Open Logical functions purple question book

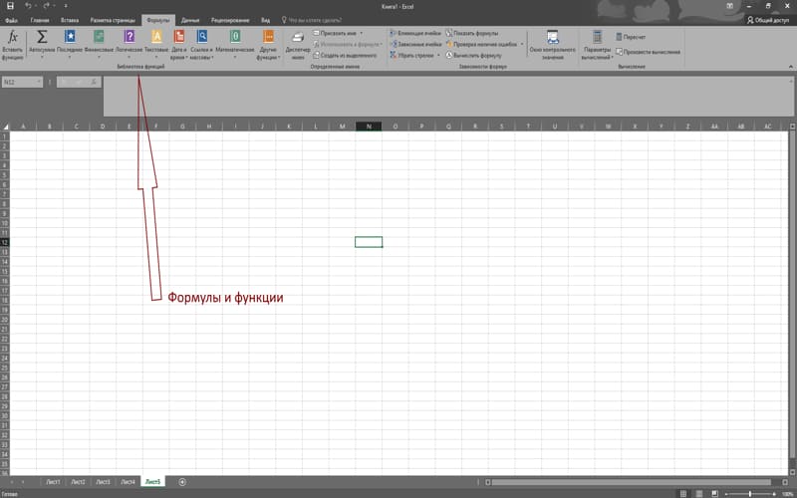pos(130,37)
